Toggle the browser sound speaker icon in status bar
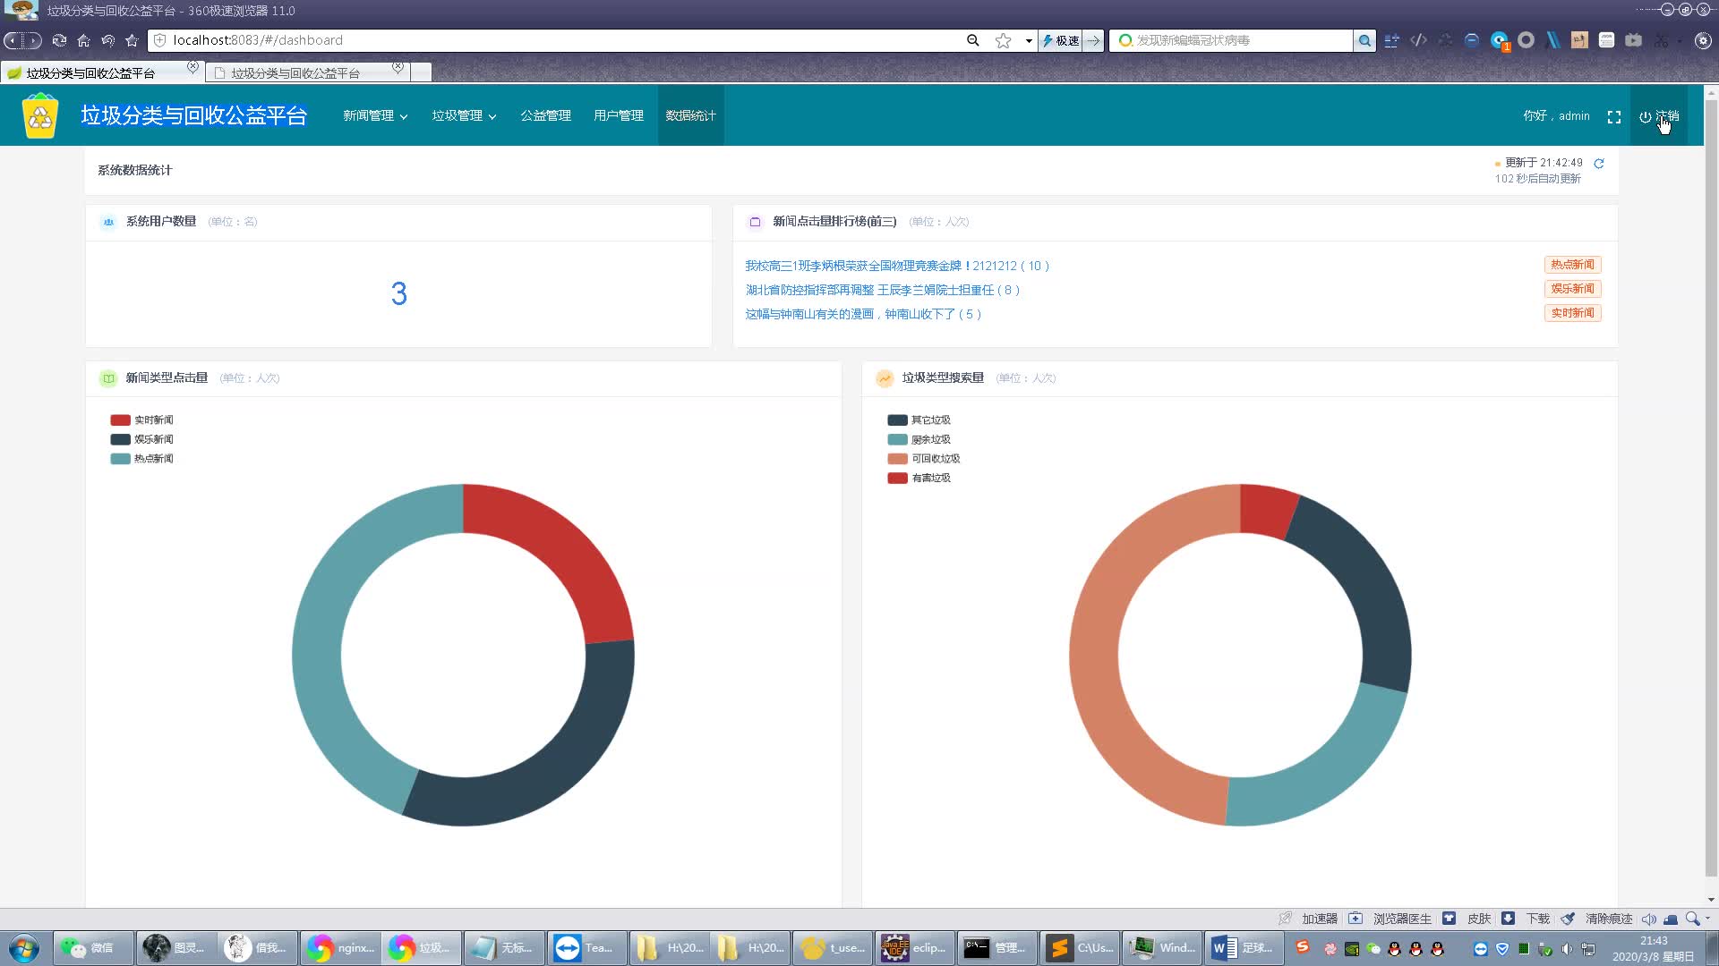 [1648, 919]
